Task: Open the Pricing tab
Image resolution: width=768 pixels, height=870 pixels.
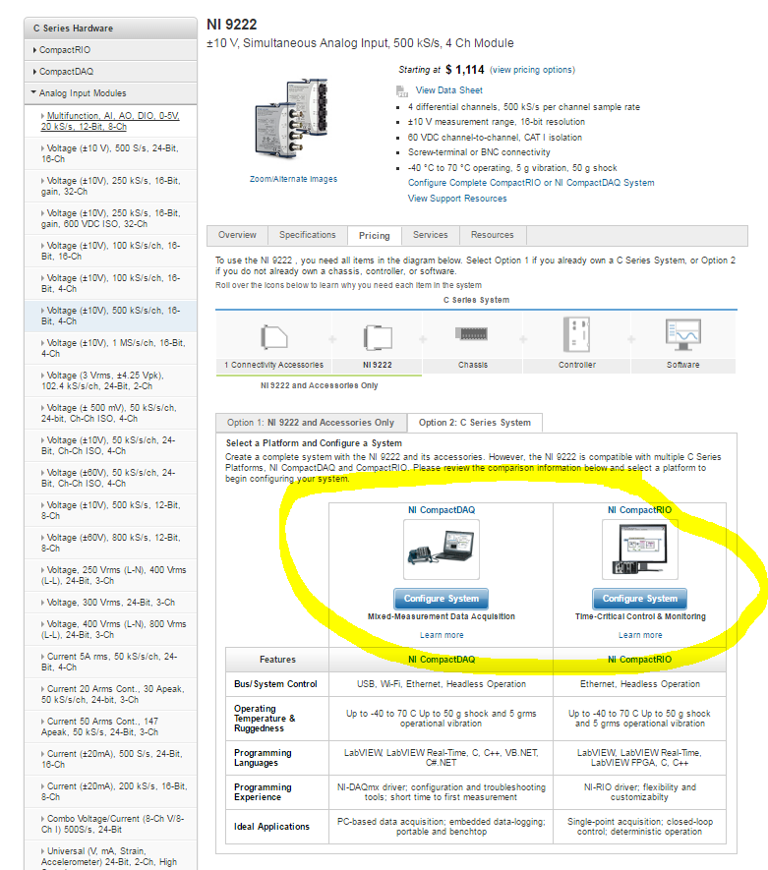Action: point(375,236)
